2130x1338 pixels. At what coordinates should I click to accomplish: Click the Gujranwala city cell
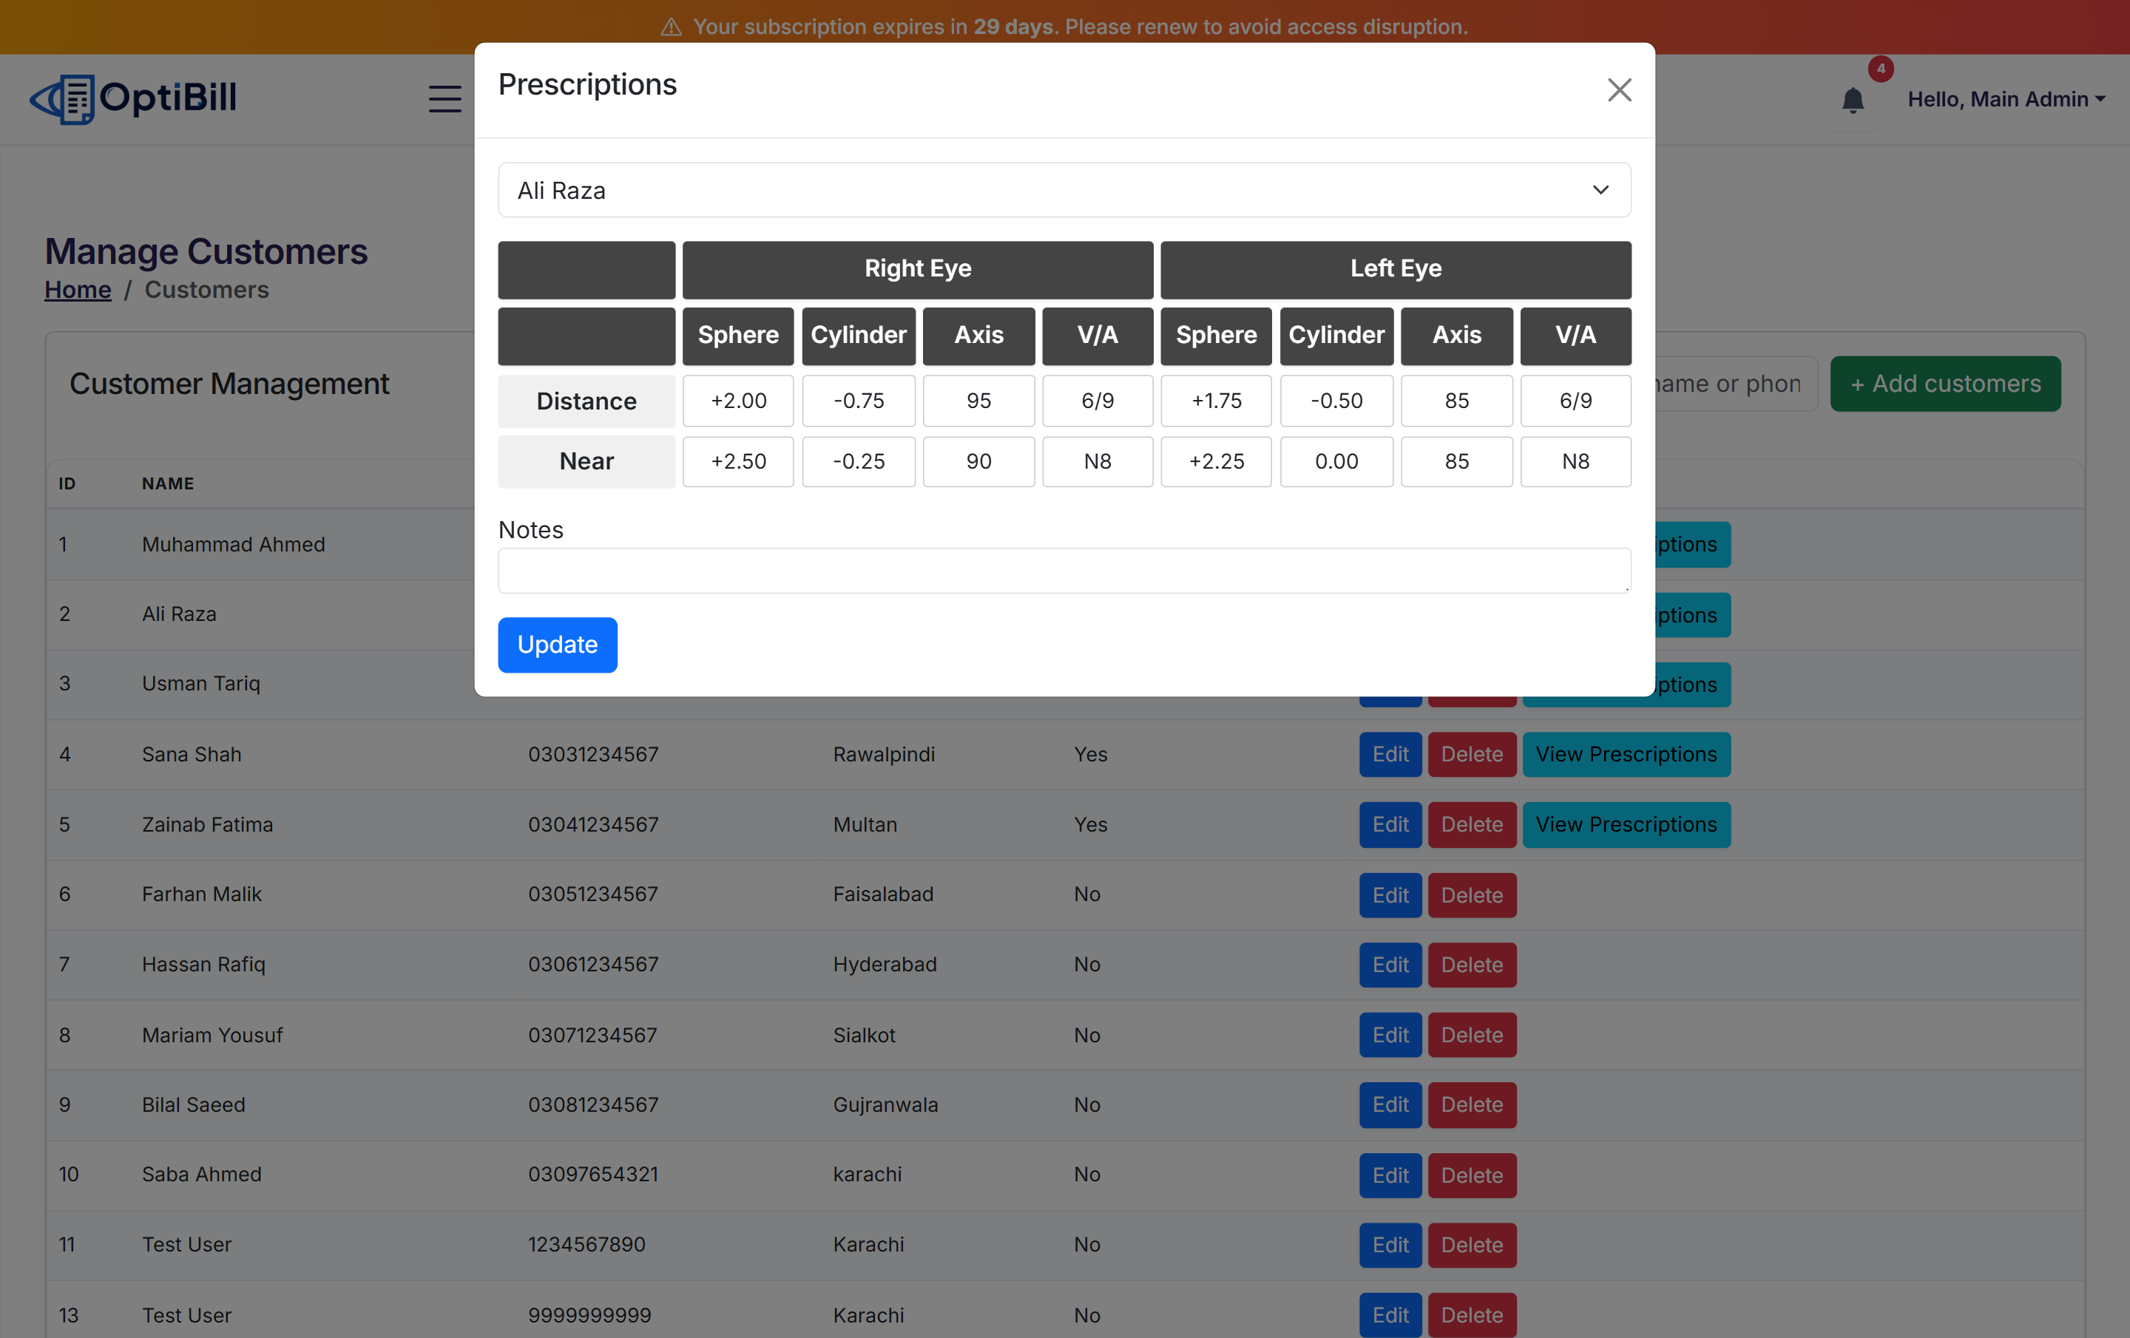[x=885, y=1104]
